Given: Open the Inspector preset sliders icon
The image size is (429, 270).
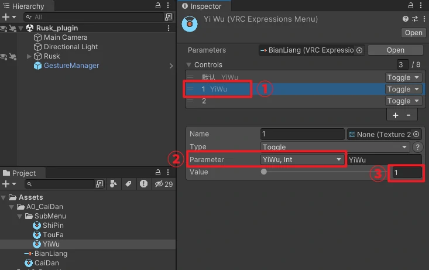Looking at the screenshot, I should click(415, 19).
